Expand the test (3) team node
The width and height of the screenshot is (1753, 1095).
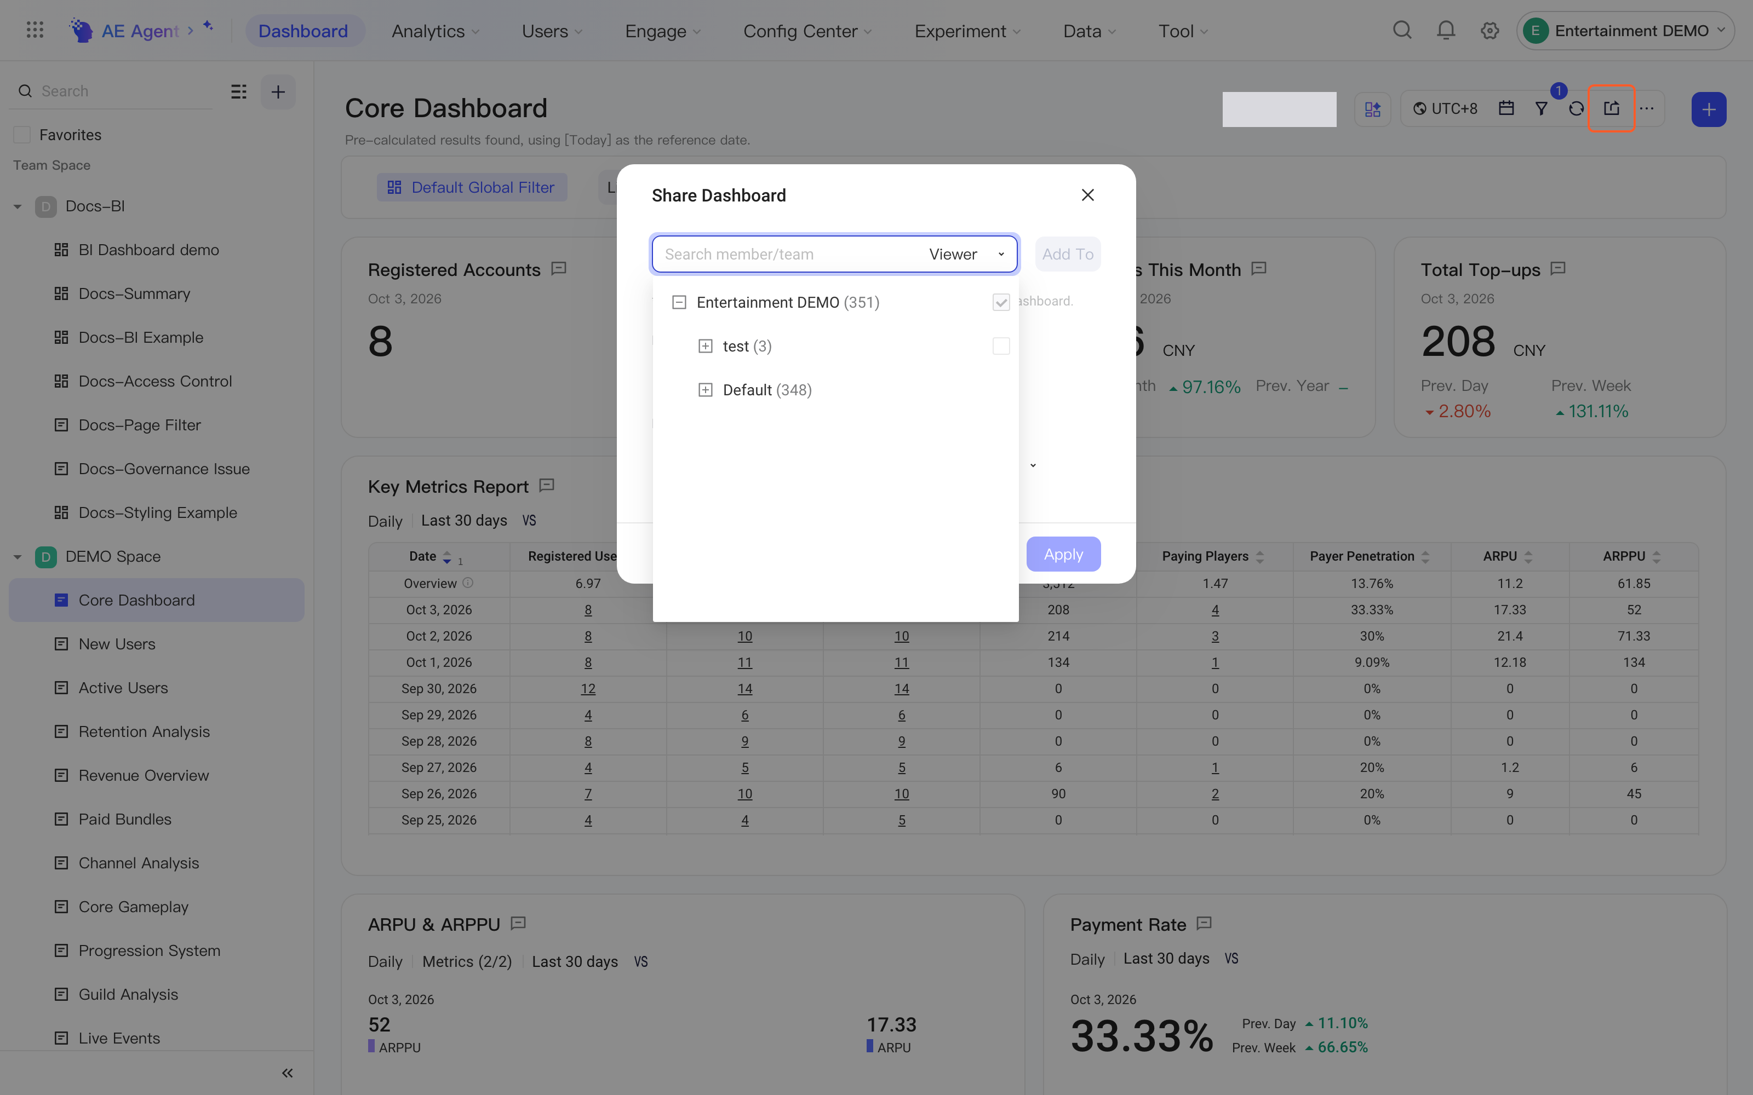click(705, 346)
